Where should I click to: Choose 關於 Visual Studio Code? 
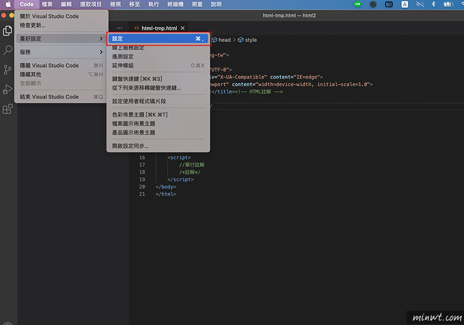pyautogui.click(x=61, y=16)
